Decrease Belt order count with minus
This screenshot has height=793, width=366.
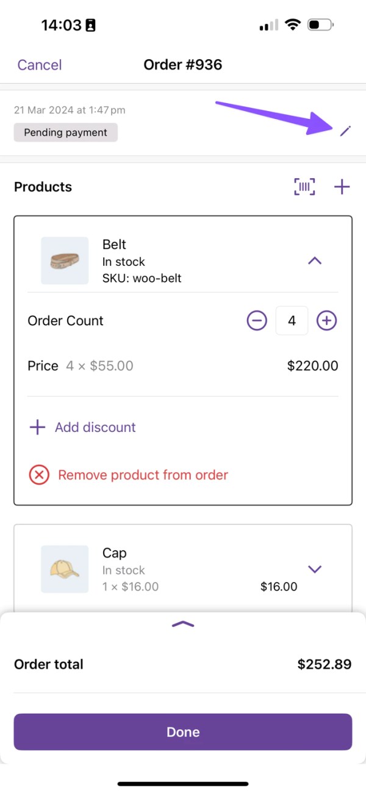257,321
